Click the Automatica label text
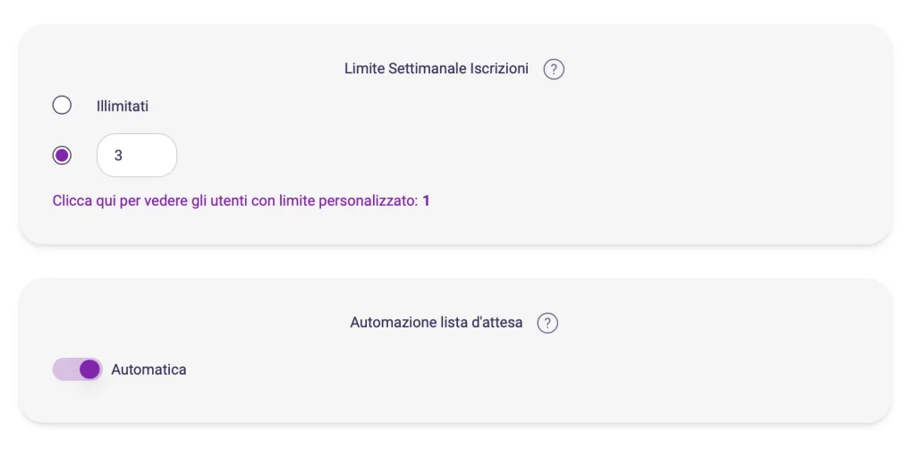 (148, 369)
